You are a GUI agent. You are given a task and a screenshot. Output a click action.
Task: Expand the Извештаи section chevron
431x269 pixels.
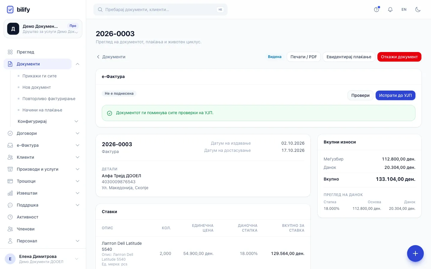point(78,193)
